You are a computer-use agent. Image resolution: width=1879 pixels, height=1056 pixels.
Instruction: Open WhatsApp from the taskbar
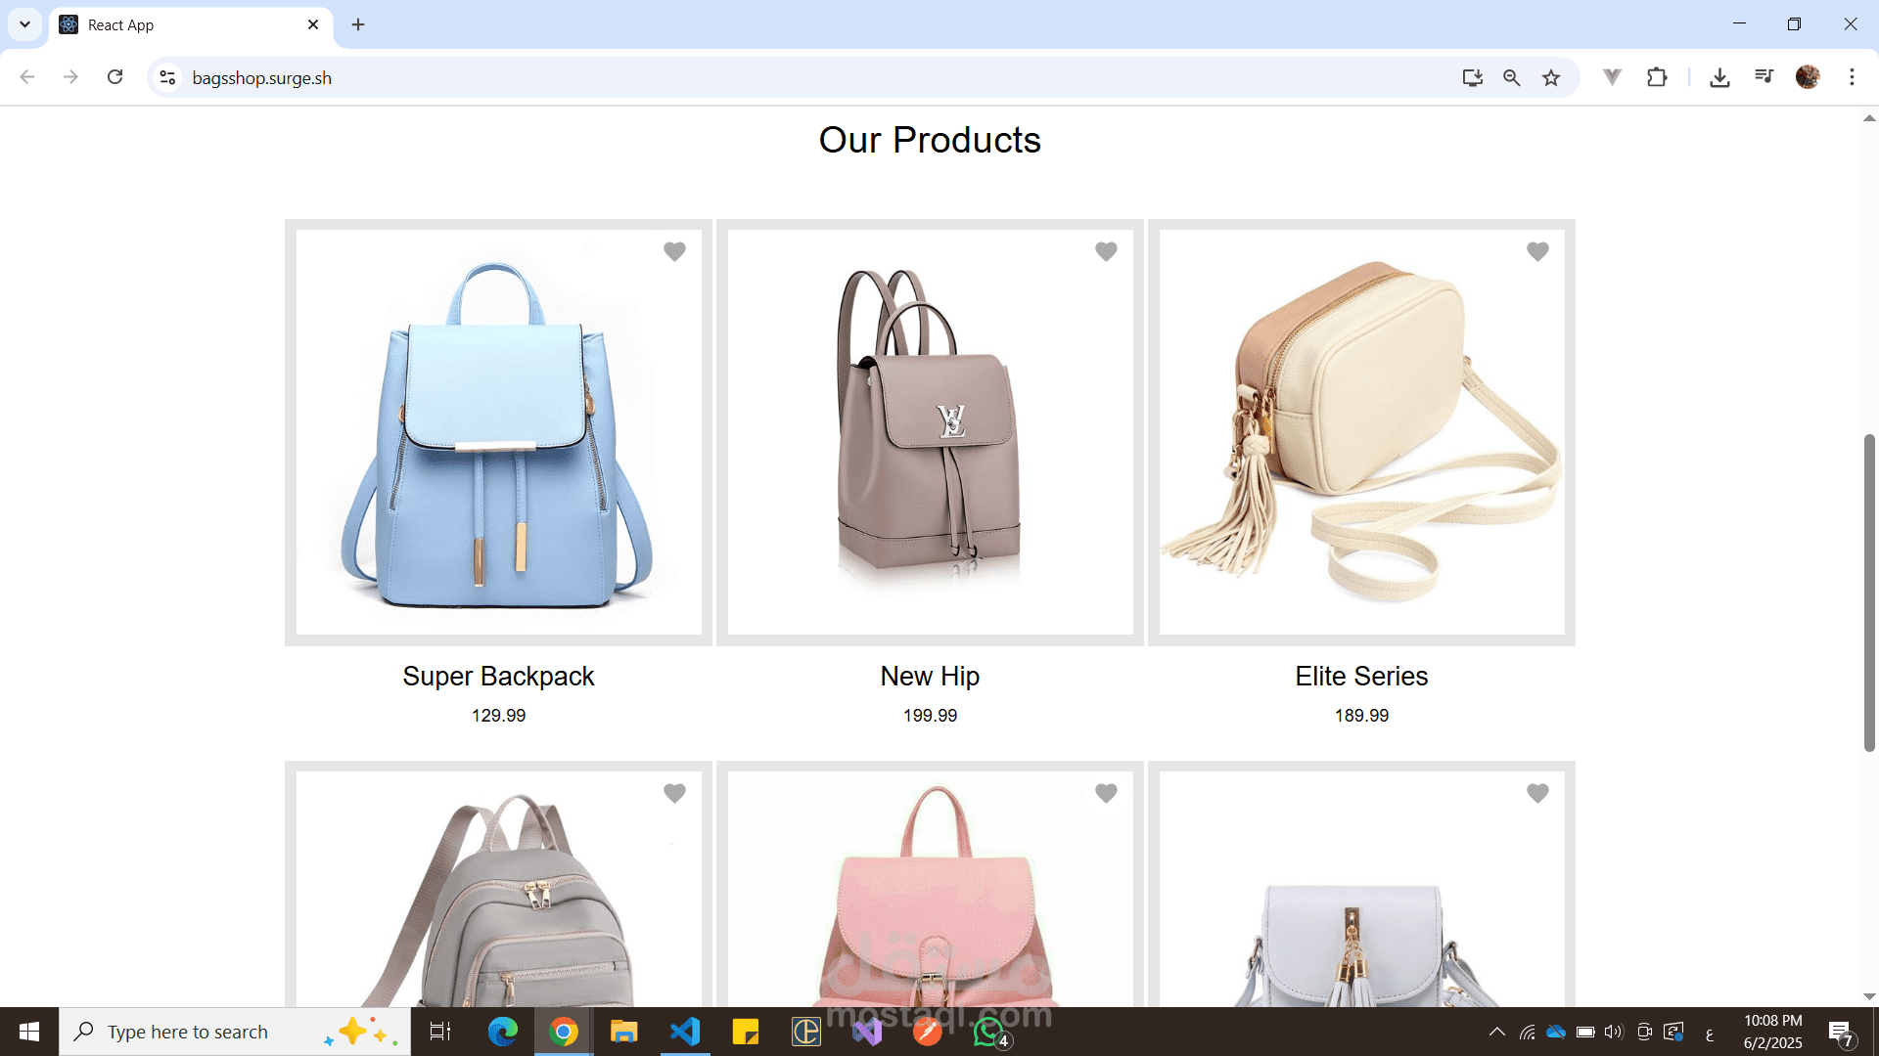(x=989, y=1032)
